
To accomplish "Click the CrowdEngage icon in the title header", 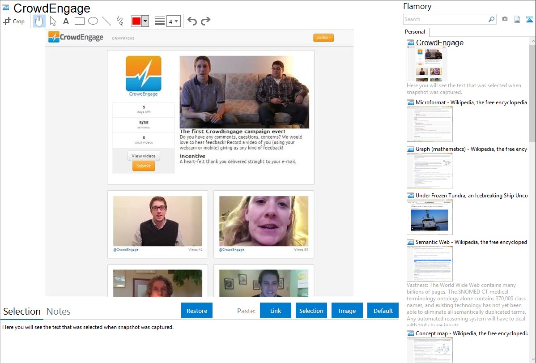I will (5, 8).
